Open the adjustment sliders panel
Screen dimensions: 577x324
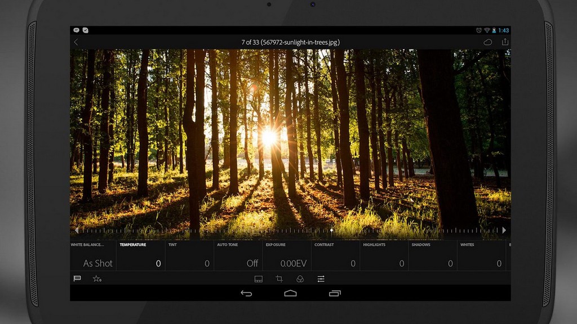tap(322, 278)
